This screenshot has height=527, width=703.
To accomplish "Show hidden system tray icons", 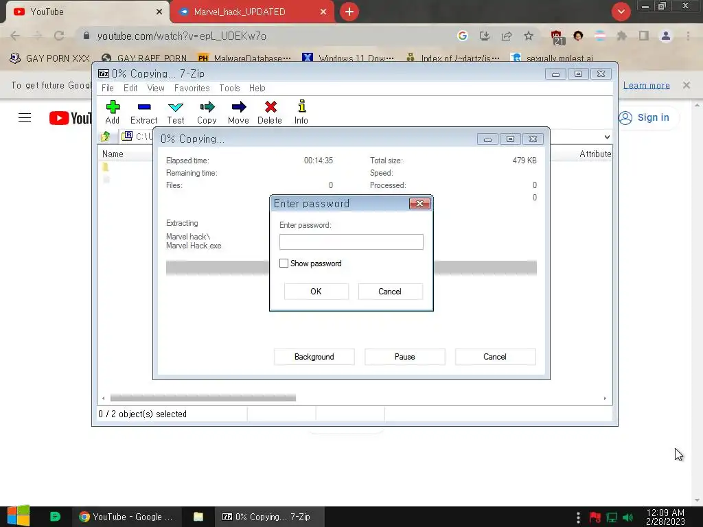I will pos(578,517).
